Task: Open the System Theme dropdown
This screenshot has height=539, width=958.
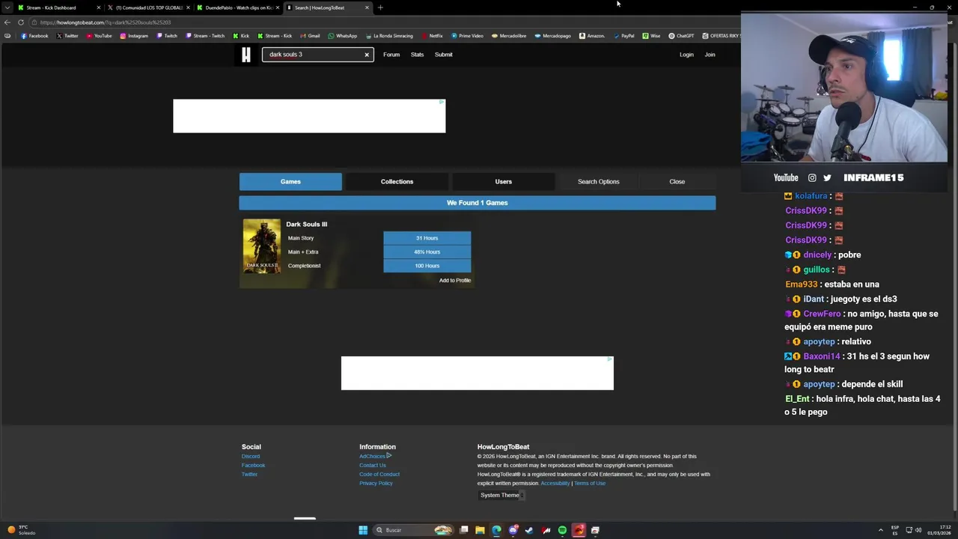Action: click(501, 495)
